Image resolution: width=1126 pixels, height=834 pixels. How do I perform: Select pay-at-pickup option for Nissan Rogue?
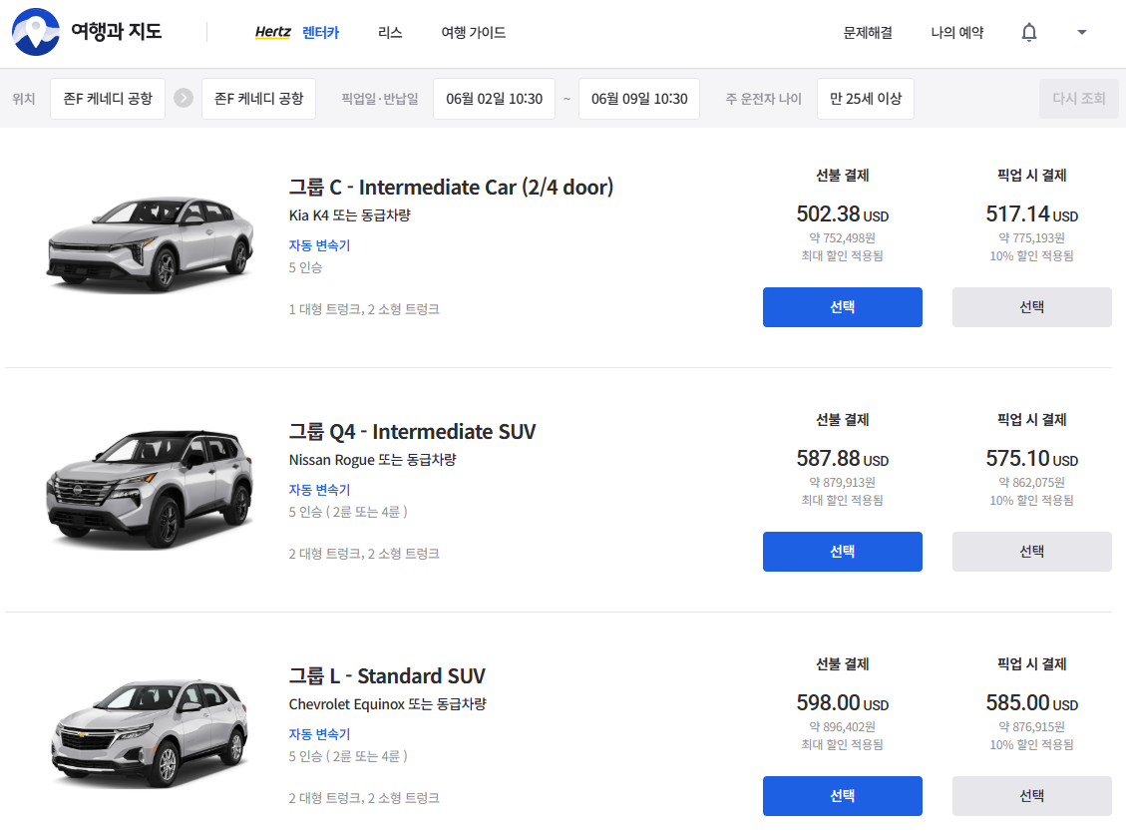pyautogui.click(x=1031, y=552)
